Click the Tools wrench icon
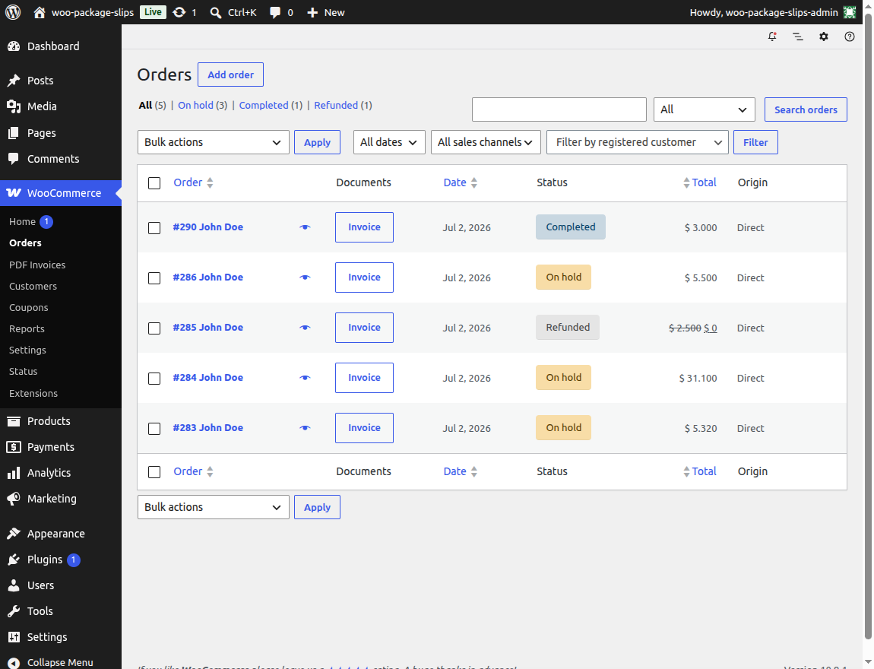 click(x=14, y=611)
